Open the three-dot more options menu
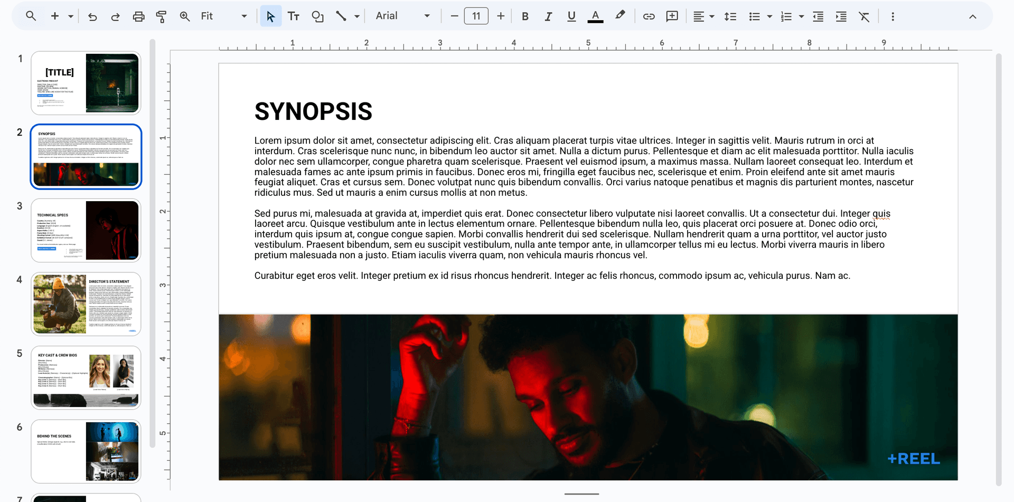 coord(893,16)
